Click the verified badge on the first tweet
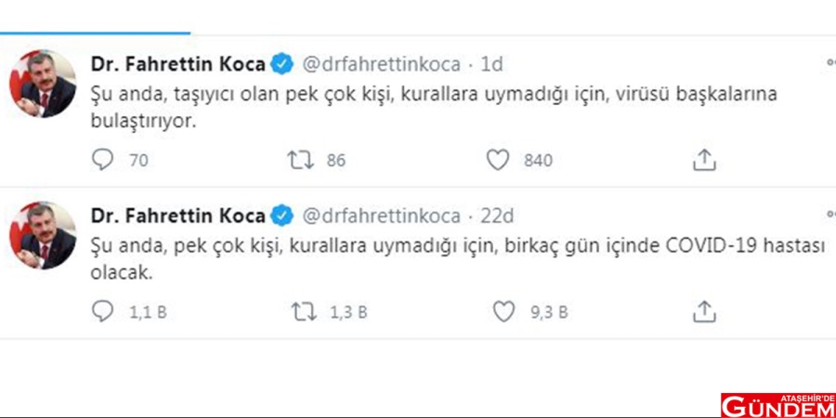This screenshot has height=418, width=836. tap(281, 64)
